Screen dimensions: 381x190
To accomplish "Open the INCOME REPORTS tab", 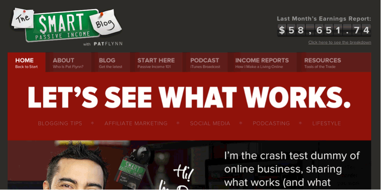I will click(x=262, y=62).
